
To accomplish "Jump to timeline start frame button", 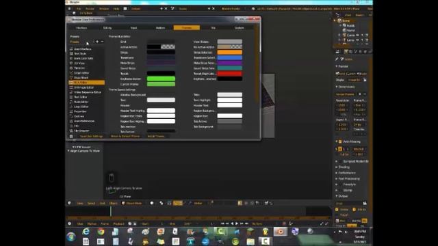I will click(x=222, y=223).
